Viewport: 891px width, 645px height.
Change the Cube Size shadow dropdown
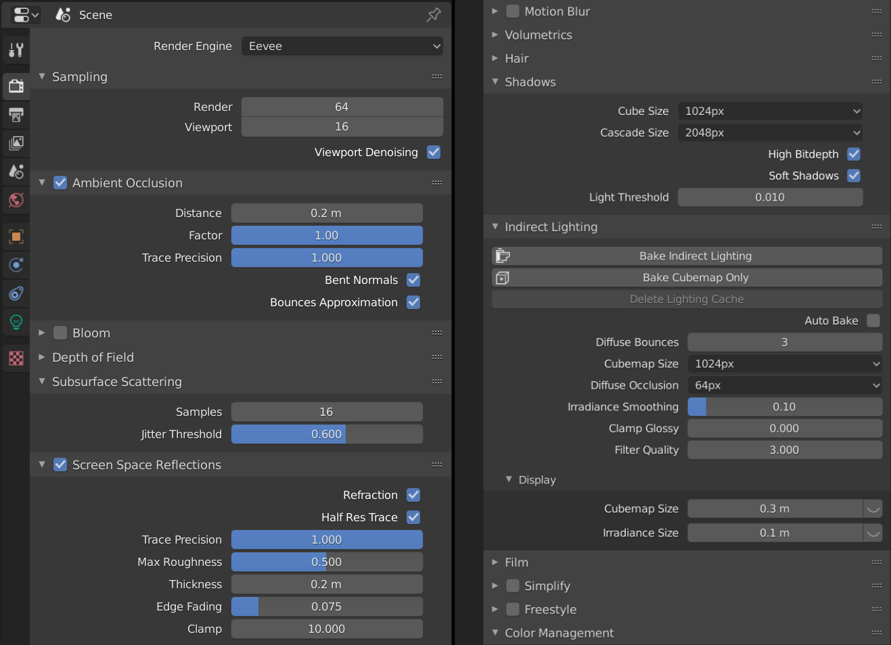pyautogui.click(x=770, y=111)
